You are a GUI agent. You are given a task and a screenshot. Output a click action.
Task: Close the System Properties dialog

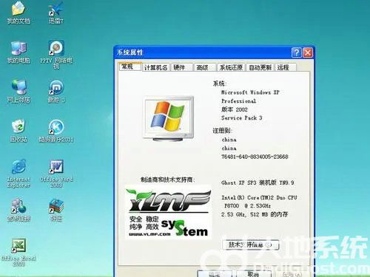(x=308, y=52)
